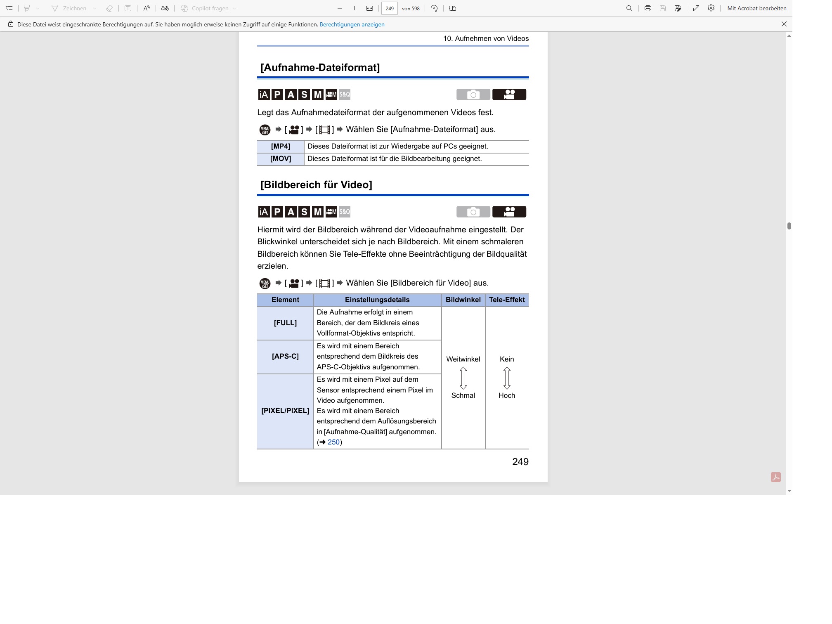Add a text box annotation
The height and width of the screenshot is (624, 832).
tap(128, 8)
